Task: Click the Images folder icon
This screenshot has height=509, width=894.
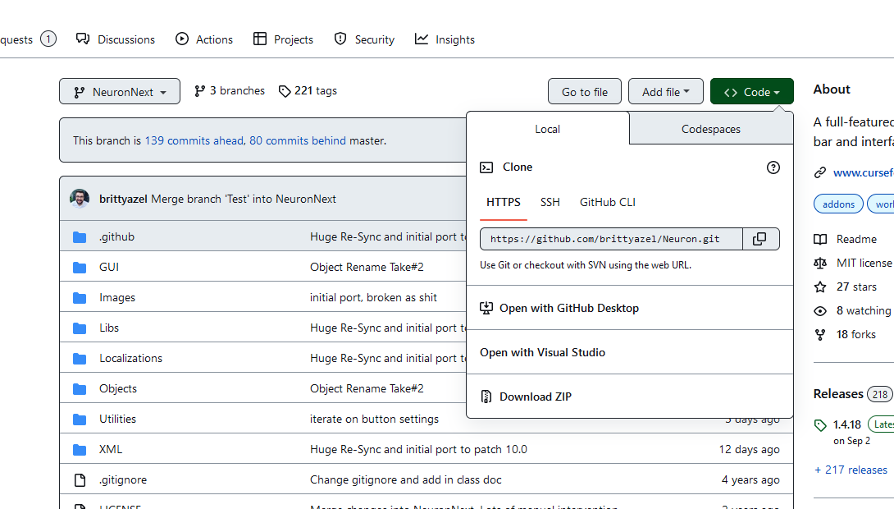Action: click(80, 298)
